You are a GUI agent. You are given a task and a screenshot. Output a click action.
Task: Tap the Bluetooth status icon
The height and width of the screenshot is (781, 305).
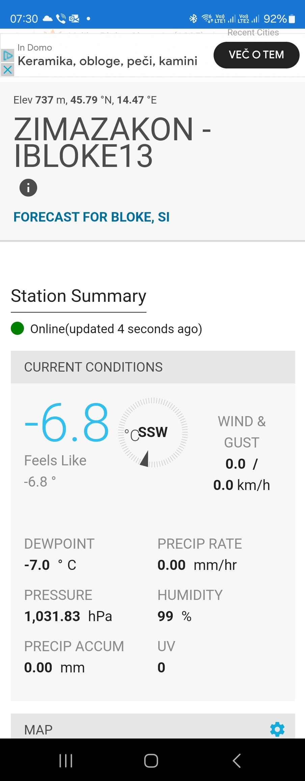pos(193,19)
